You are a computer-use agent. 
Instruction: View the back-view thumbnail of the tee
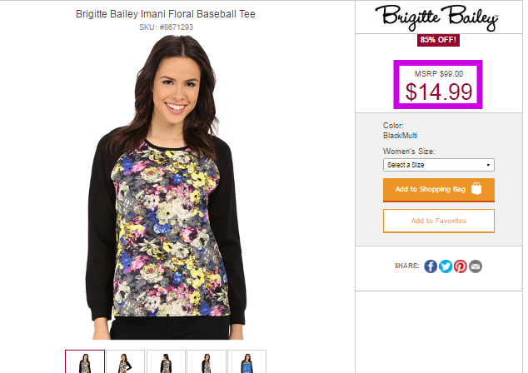click(x=166, y=361)
